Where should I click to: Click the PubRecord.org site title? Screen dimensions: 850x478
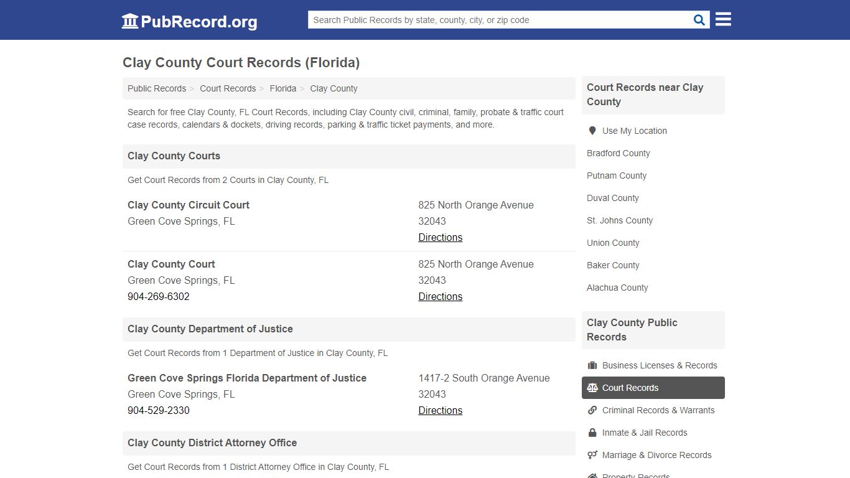(199, 22)
